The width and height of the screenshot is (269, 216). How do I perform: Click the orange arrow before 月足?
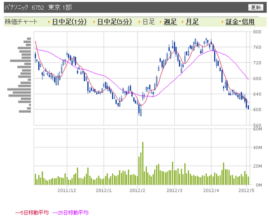pos(183,22)
